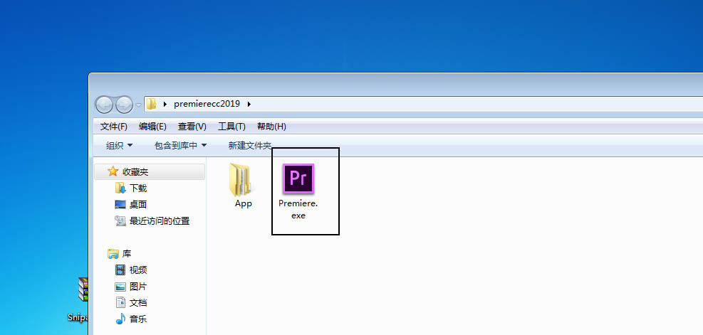Expand arrow before premierecc2019 in address bar

(x=165, y=104)
